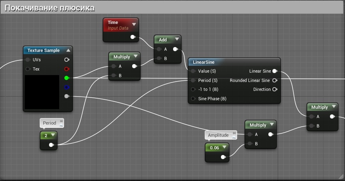Screen dimensions: 345x181
Task: Click the Texture Sample red channel output pin
Action: pyautogui.click(x=66, y=69)
